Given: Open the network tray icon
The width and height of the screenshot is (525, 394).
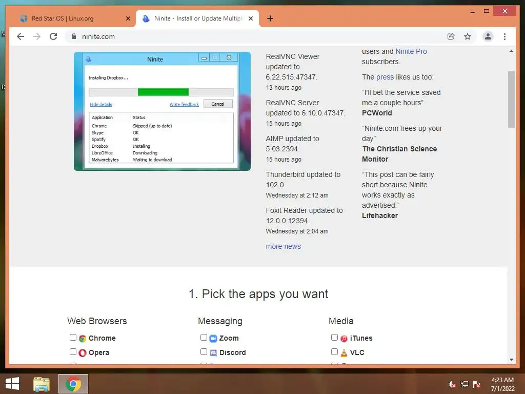Looking at the screenshot, I should [x=465, y=384].
